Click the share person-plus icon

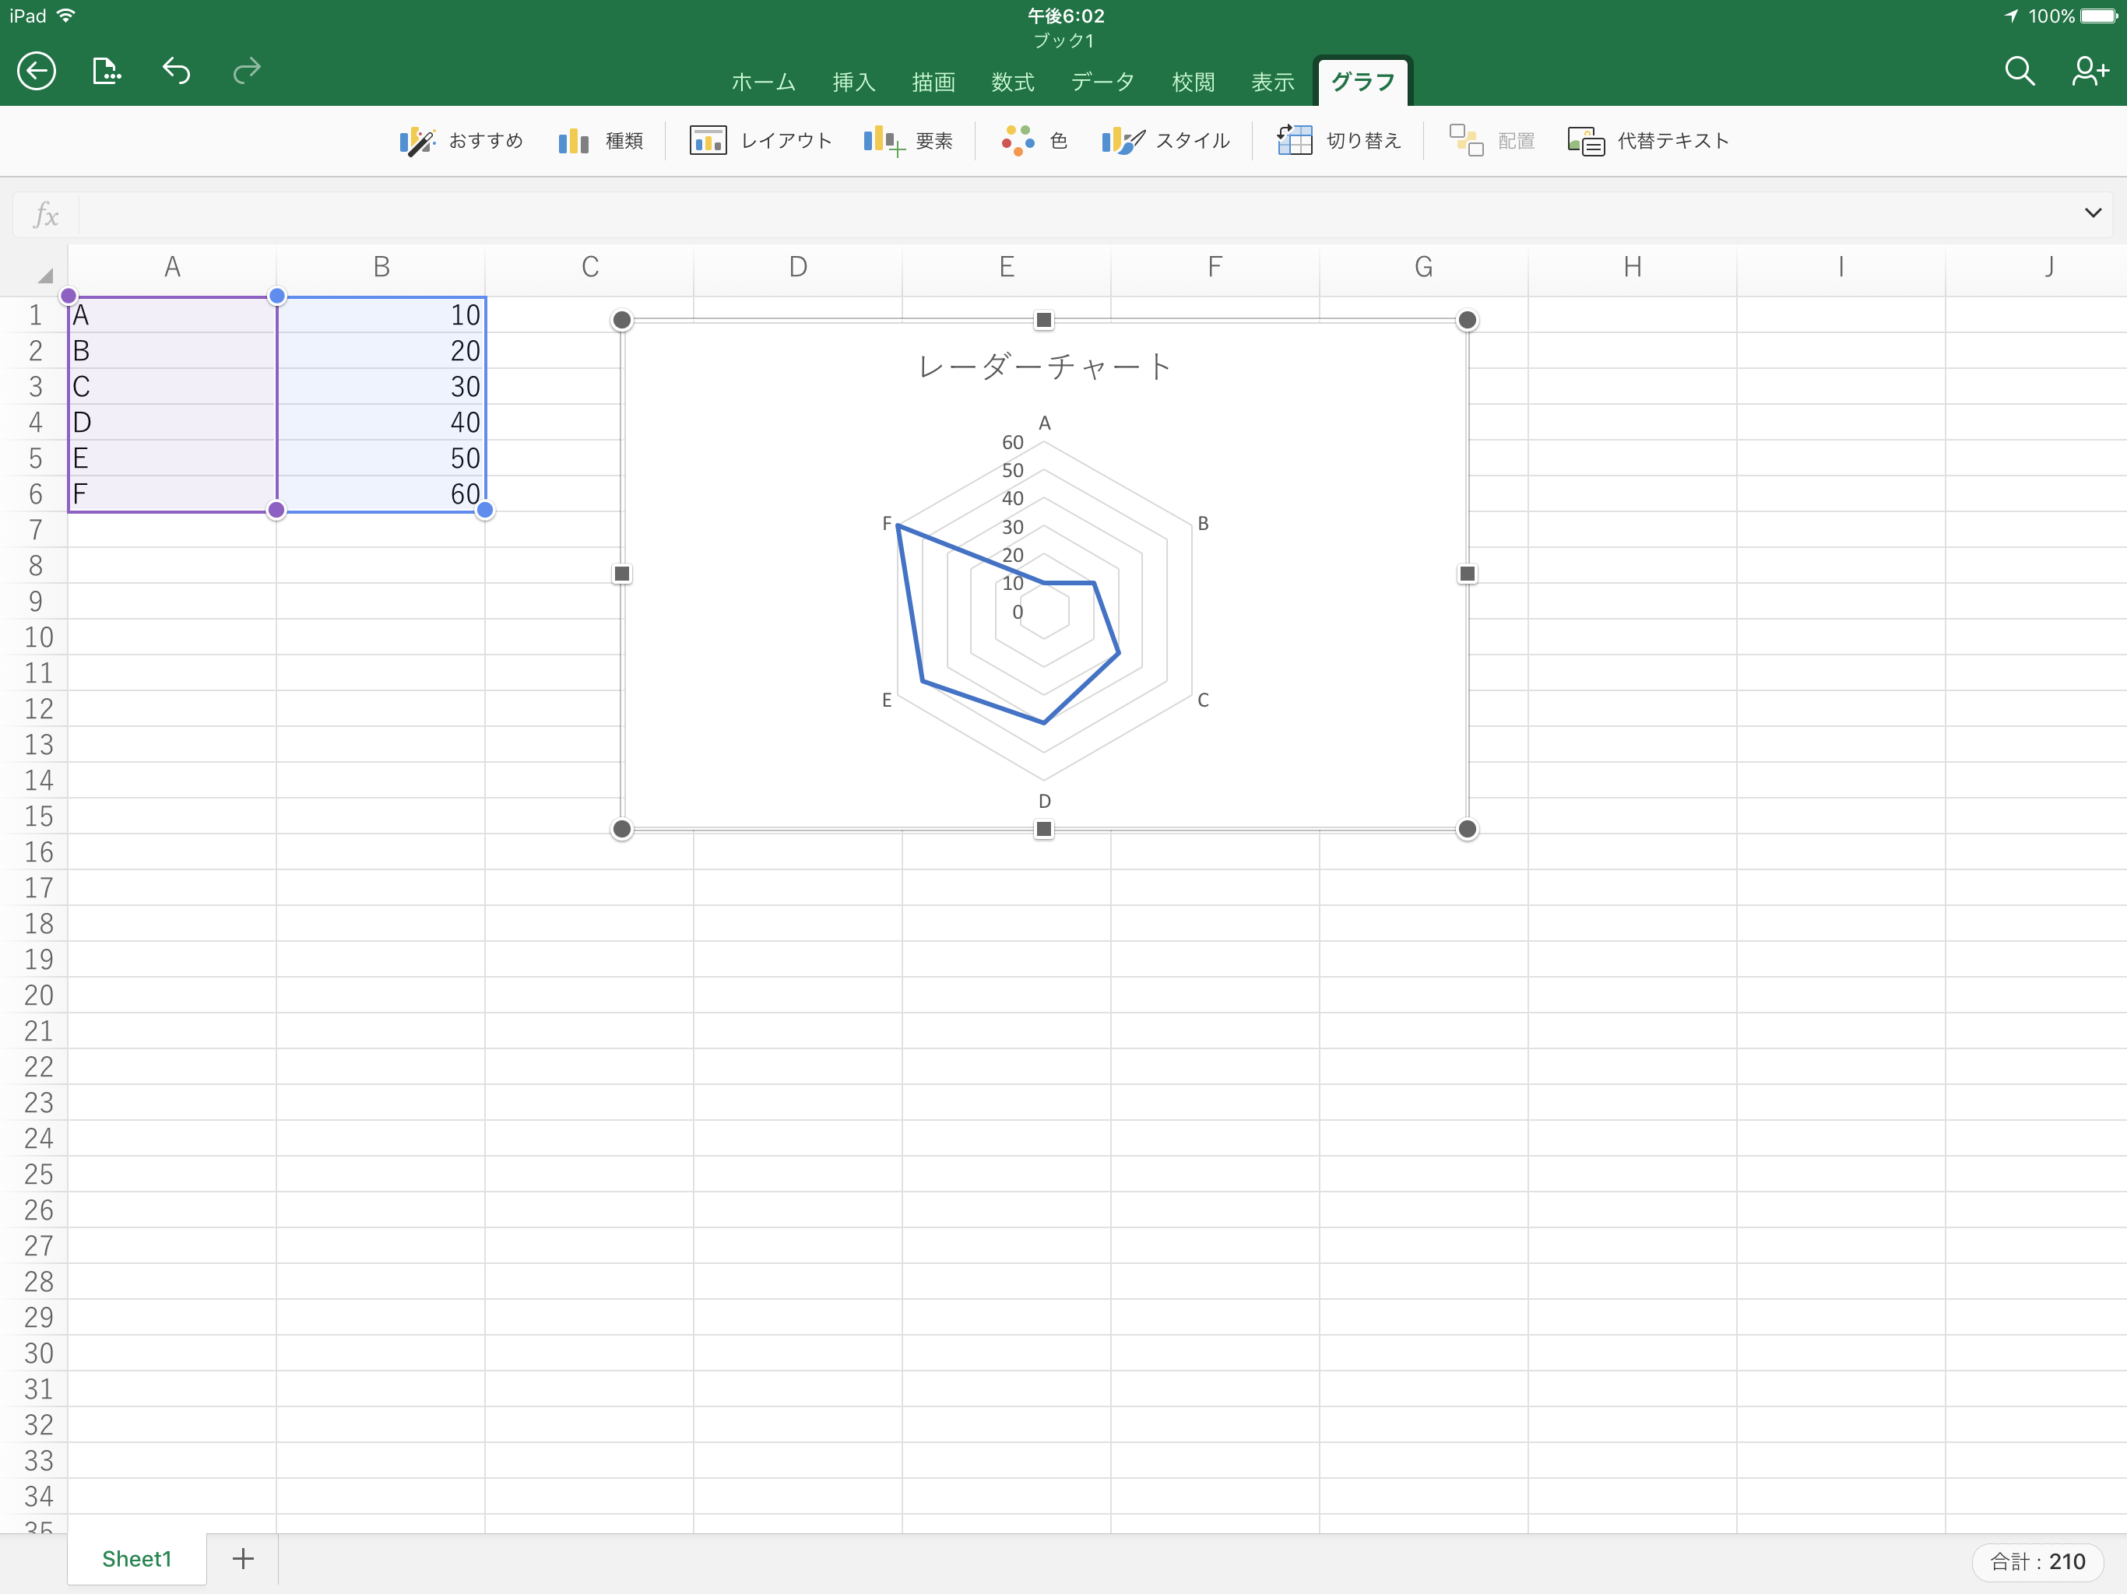point(2089,70)
